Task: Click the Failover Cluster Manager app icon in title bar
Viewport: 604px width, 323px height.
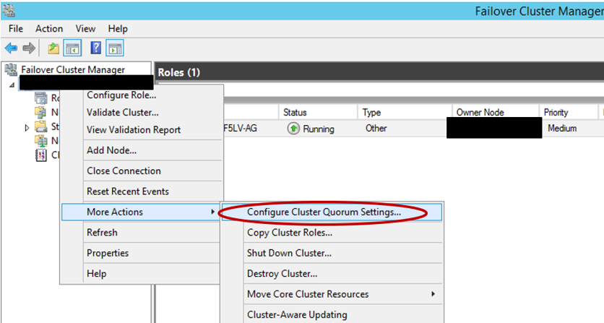Action: pyautogui.click(x=9, y=10)
